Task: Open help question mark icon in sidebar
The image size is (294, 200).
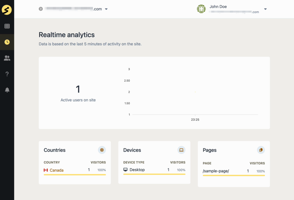Action: coord(7,74)
